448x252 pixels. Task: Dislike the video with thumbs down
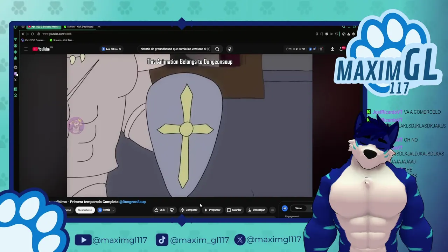point(172,210)
